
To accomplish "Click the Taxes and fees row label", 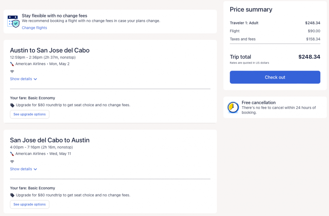I will coord(243,39).
